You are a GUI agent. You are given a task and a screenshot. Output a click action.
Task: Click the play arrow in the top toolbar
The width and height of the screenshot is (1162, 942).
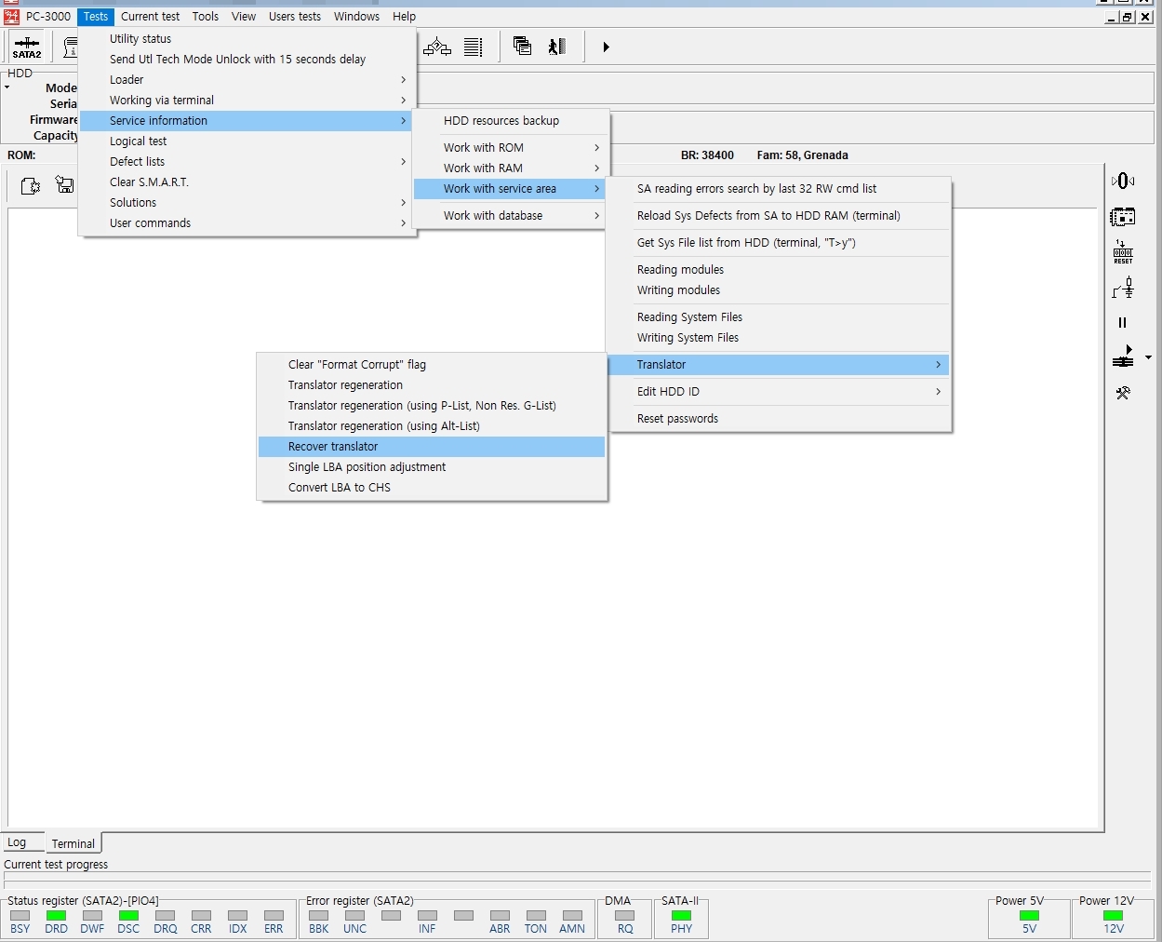[606, 47]
